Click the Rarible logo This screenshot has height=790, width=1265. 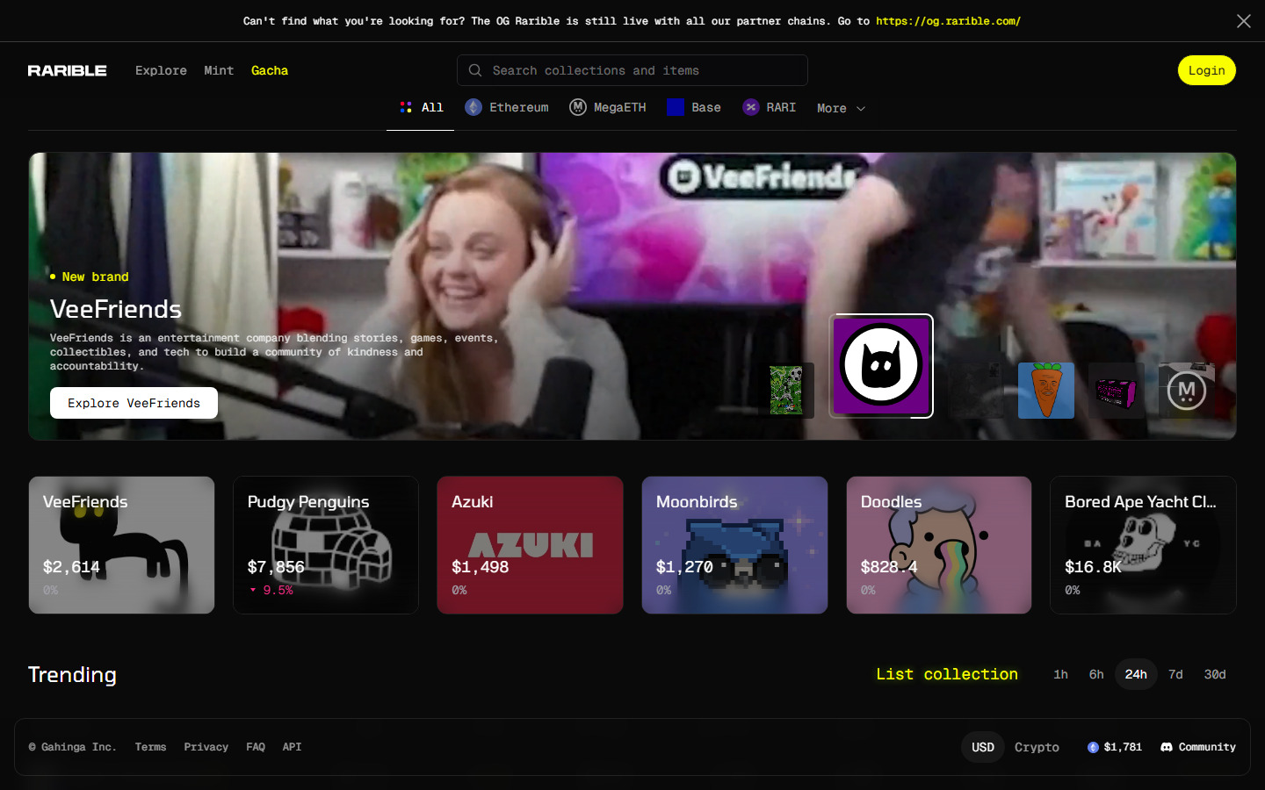coord(67,70)
